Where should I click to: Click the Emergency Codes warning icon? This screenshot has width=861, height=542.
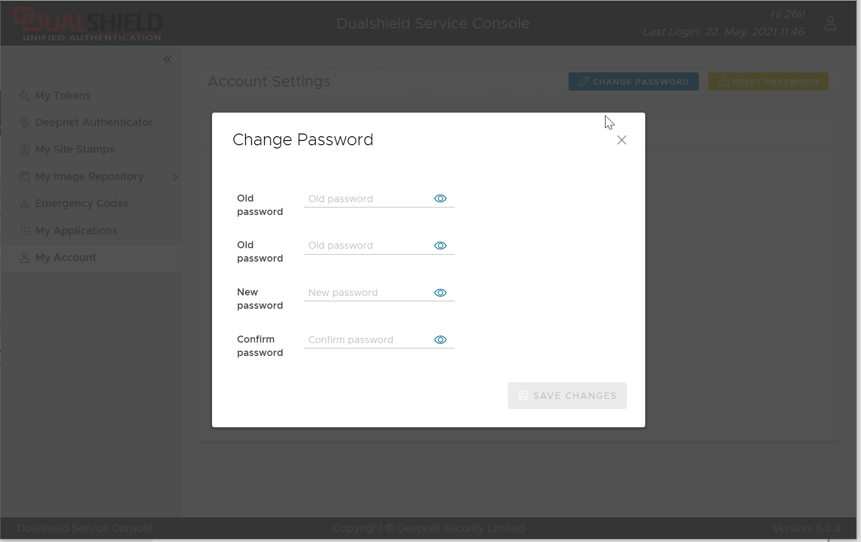[24, 204]
